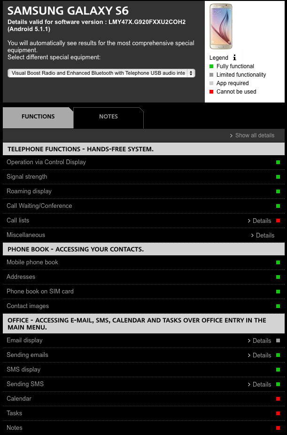287x435 pixels.
Task: Click green status square for Contact images
Action: pos(278,306)
